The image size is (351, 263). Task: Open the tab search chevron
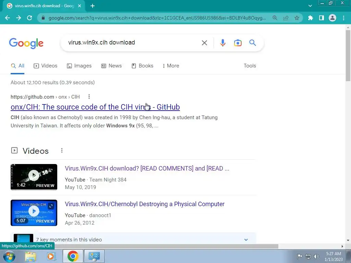coord(310,6)
